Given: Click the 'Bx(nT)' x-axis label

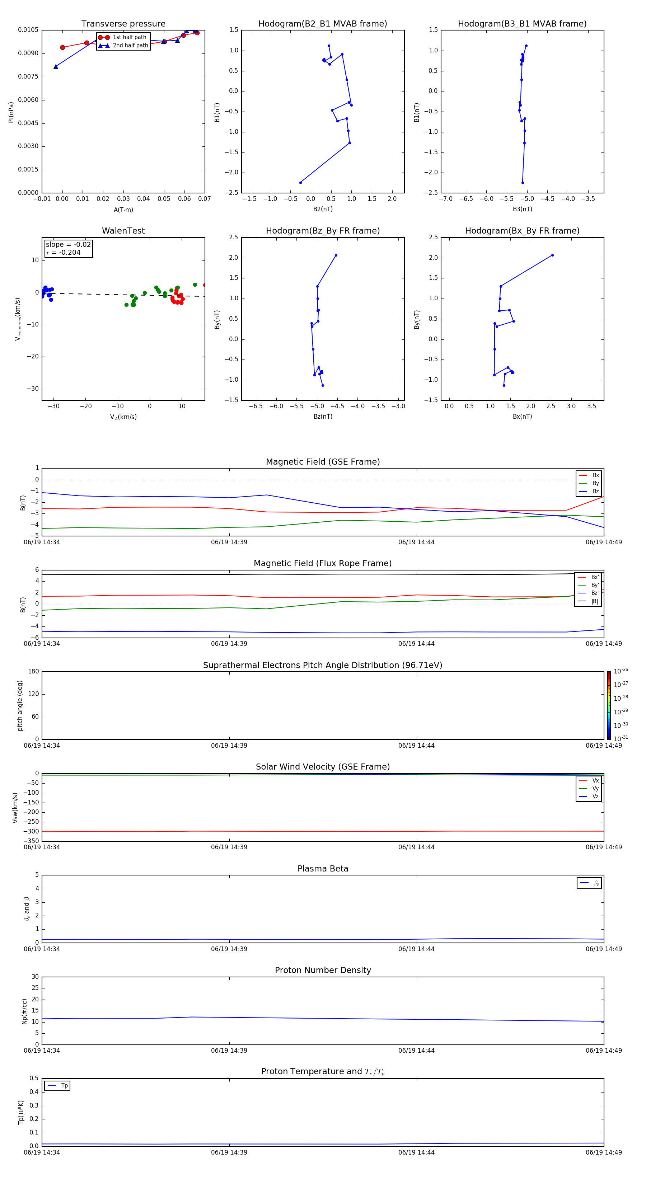Looking at the screenshot, I should 522,417.
